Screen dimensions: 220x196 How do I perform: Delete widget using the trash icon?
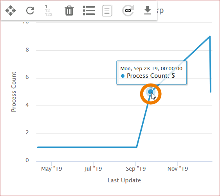coord(69,11)
